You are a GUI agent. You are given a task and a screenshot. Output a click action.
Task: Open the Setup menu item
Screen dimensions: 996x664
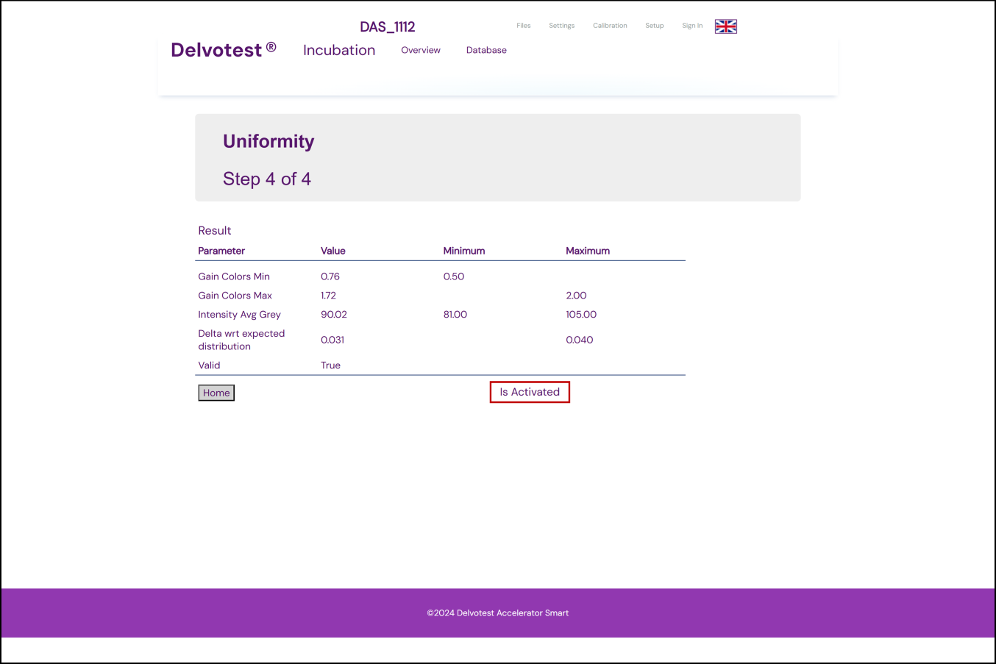[x=654, y=26]
